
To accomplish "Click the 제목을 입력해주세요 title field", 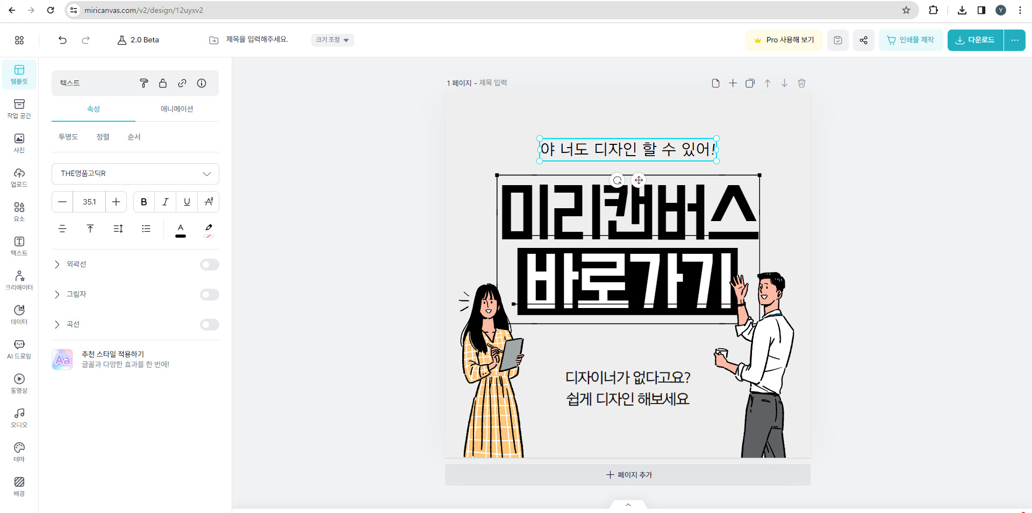I will tap(257, 39).
